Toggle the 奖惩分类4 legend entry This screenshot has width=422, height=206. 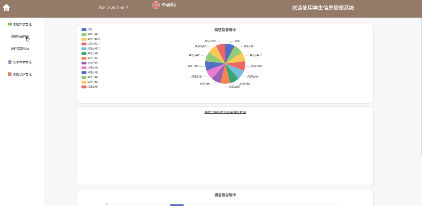[90, 63]
